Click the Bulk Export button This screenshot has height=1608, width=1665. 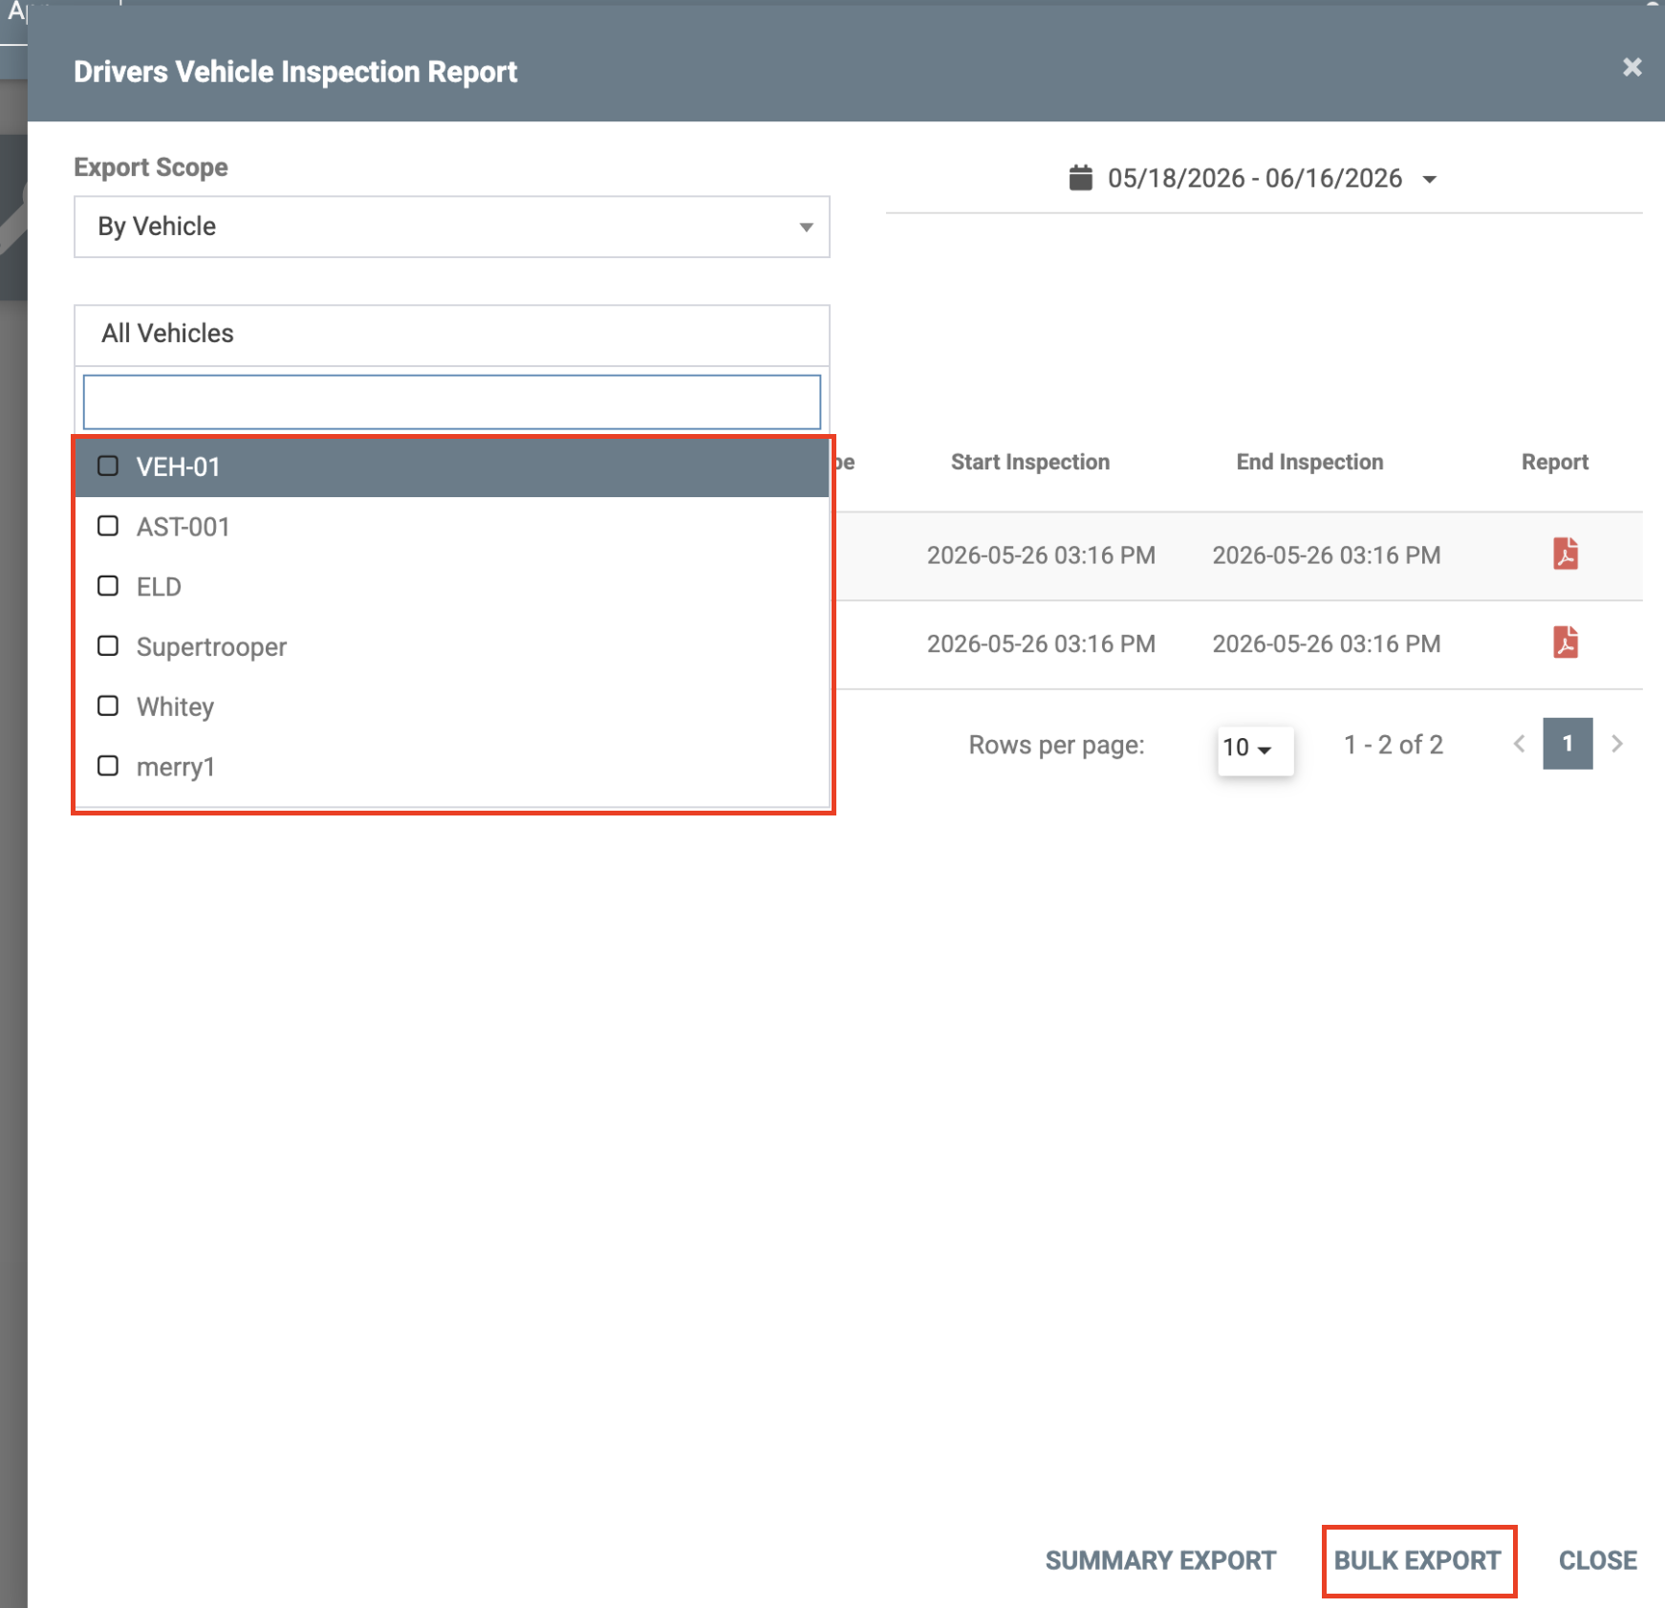pyautogui.click(x=1417, y=1560)
